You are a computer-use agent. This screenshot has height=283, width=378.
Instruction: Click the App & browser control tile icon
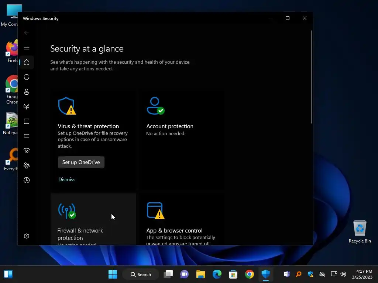click(155, 211)
